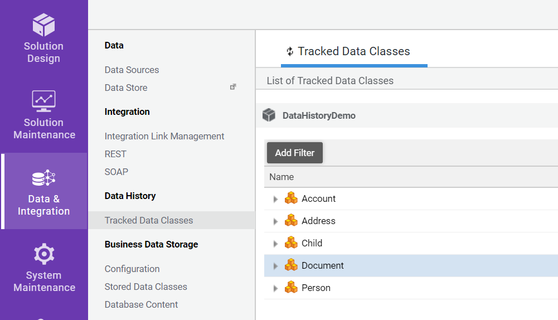Click the Data Store external link icon
This screenshot has height=320, width=558.
pos(233,87)
